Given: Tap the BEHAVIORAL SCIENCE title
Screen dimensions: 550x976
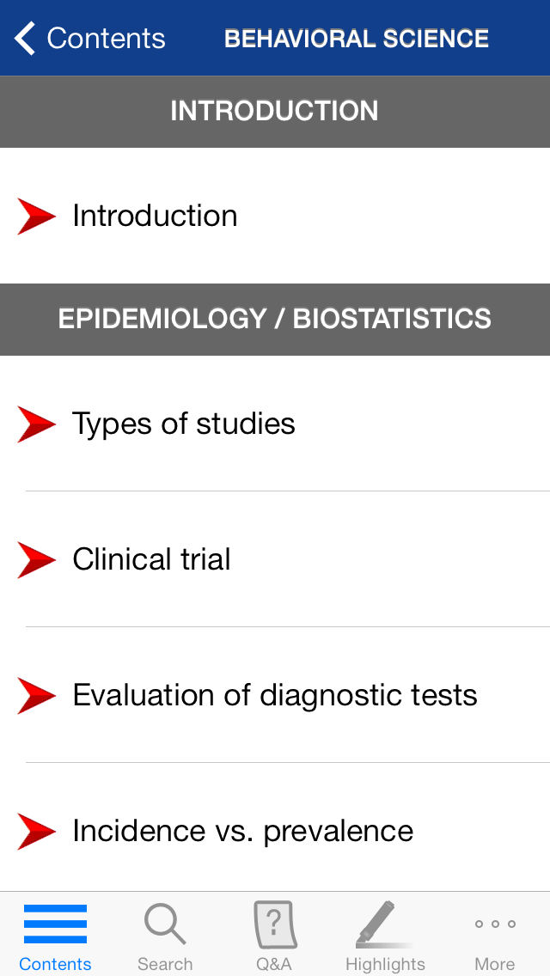Looking at the screenshot, I should click(x=356, y=38).
